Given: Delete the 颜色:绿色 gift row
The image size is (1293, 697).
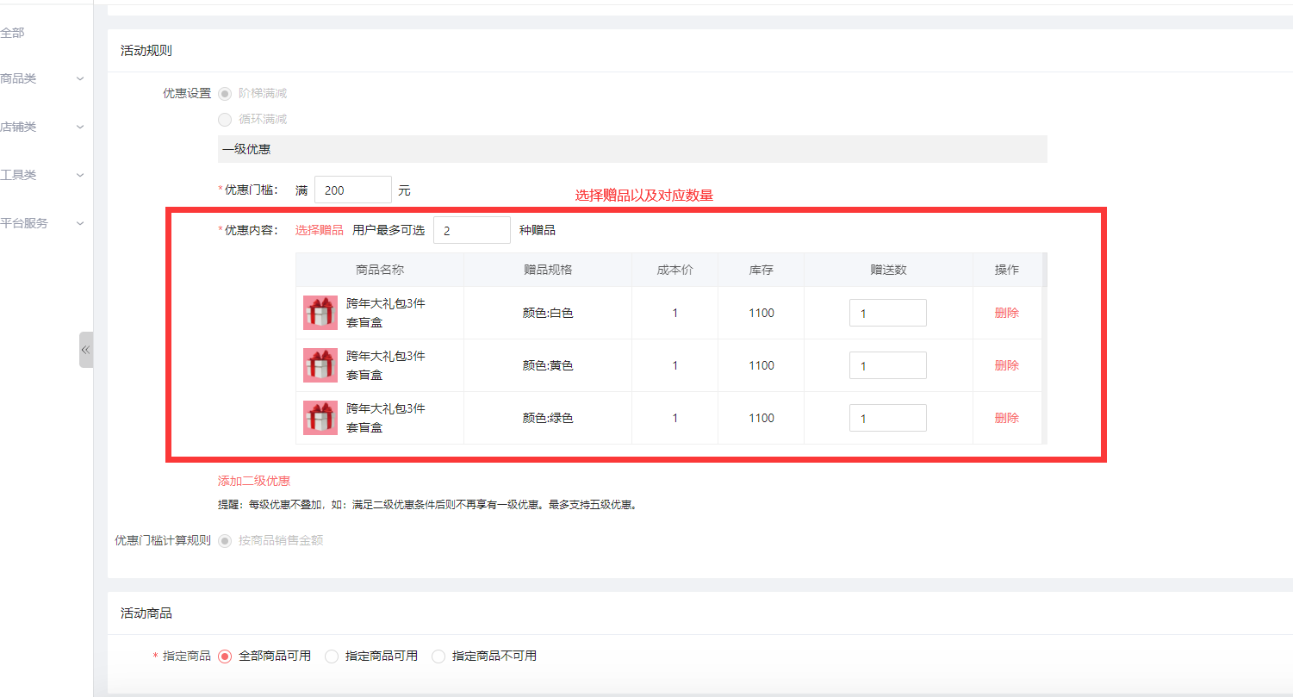Looking at the screenshot, I should click(x=1006, y=418).
